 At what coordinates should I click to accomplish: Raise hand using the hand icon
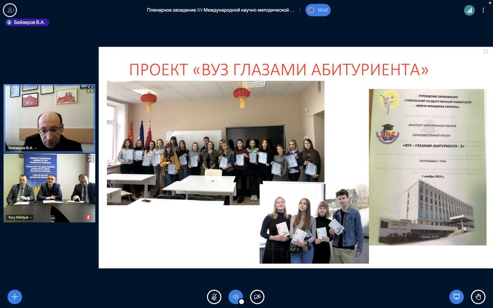click(x=478, y=296)
